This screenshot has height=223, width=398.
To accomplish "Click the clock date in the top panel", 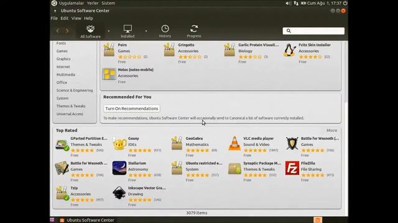I will [x=325, y=3].
